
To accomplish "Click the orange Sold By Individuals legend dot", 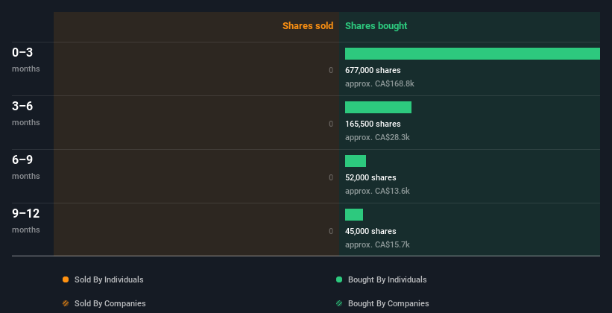I will [66, 279].
